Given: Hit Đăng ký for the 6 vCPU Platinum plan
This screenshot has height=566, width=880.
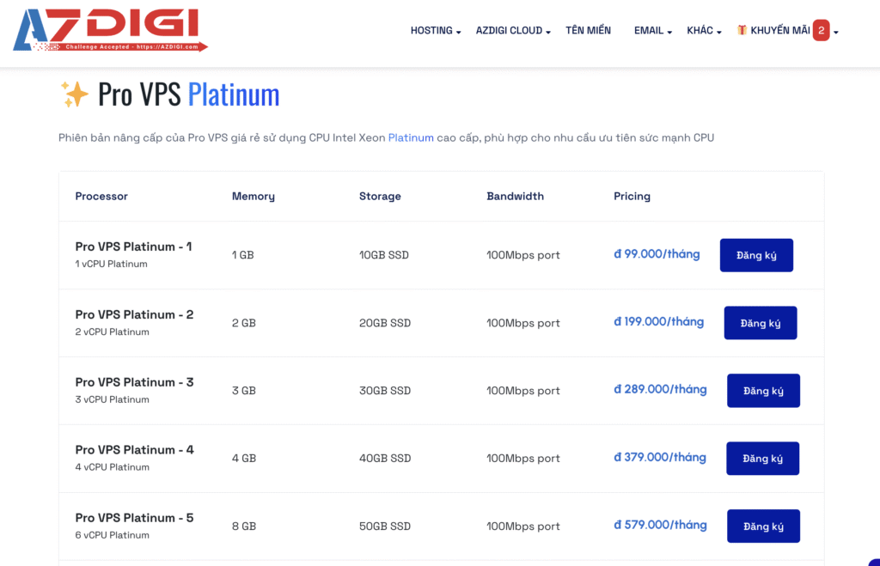Looking at the screenshot, I should (x=763, y=526).
